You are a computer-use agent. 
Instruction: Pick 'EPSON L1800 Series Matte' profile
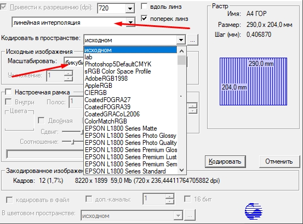[121, 128]
